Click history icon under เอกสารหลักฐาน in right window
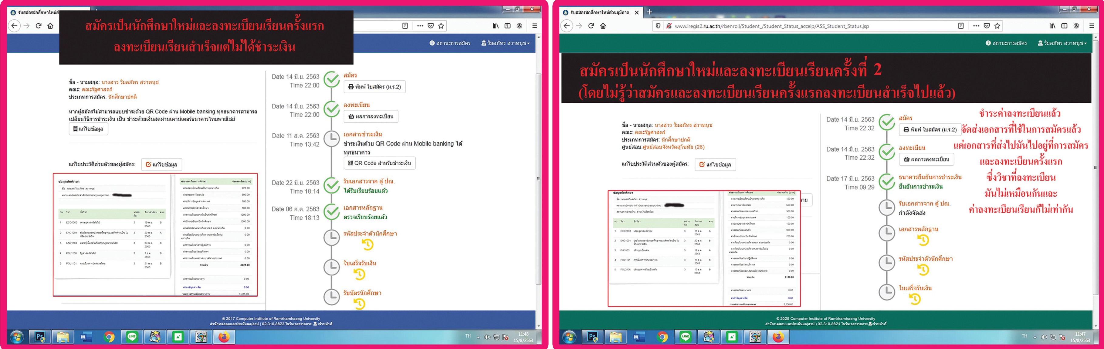This screenshot has height=349, width=1104. 923,240
